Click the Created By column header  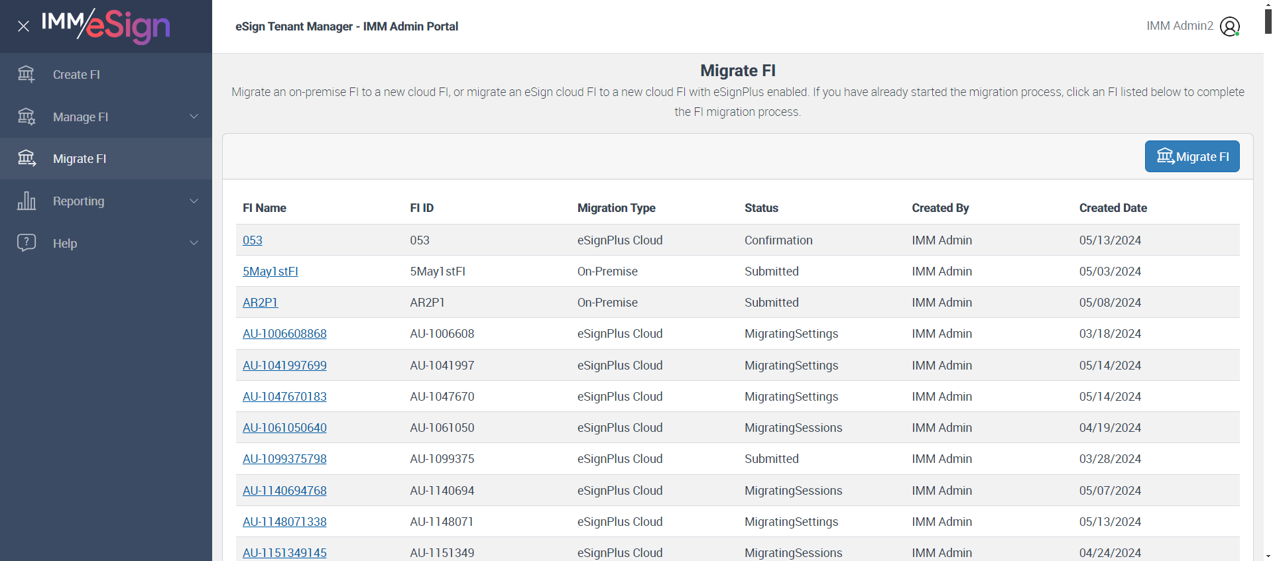pos(940,208)
